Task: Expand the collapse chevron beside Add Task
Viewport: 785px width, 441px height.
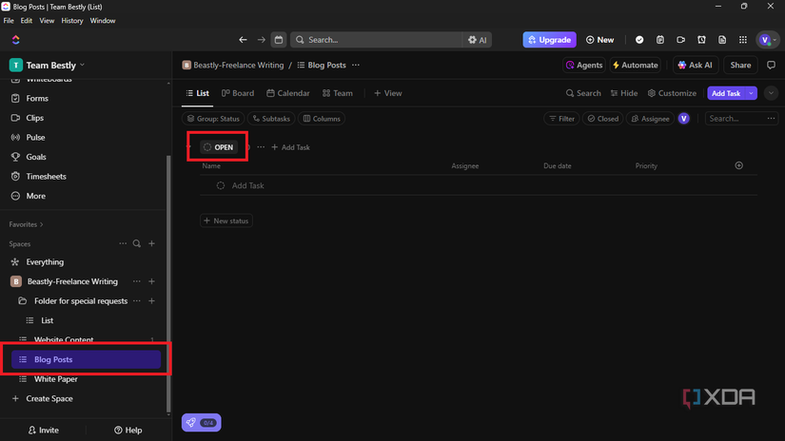Action: tap(771, 93)
